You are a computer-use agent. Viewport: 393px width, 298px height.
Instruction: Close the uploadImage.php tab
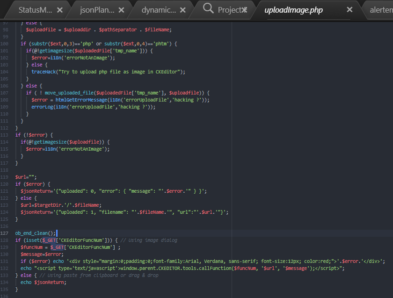(x=349, y=9)
